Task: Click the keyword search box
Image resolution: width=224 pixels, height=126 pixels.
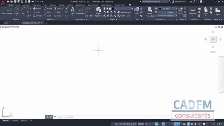Action: 155,1
